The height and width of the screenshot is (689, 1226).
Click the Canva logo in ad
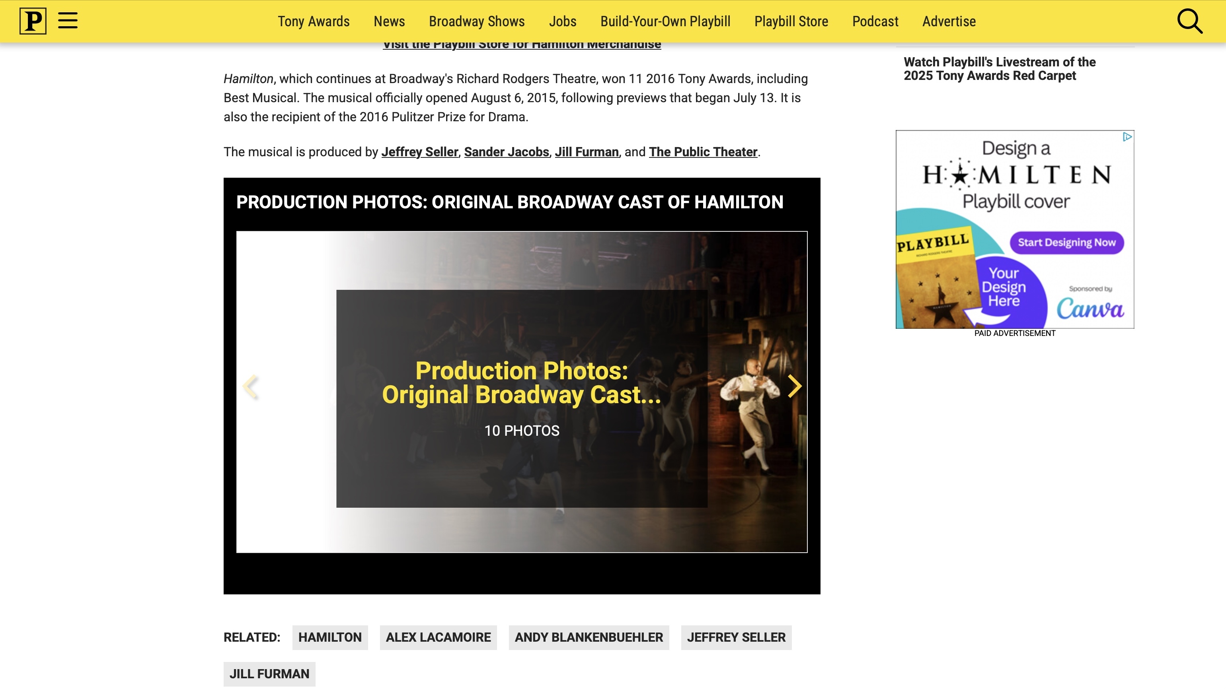(x=1090, y=308)
